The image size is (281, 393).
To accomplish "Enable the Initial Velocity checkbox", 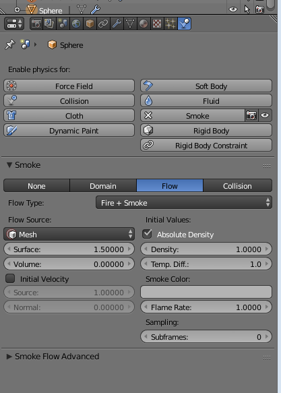I will click(x=10, y=278).
